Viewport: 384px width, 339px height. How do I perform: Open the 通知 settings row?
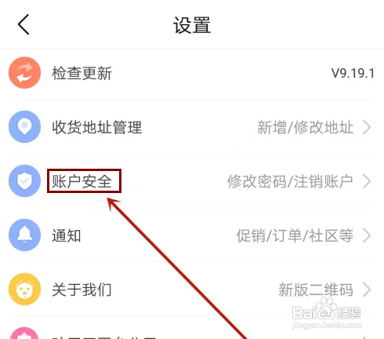tap(192, 235)
